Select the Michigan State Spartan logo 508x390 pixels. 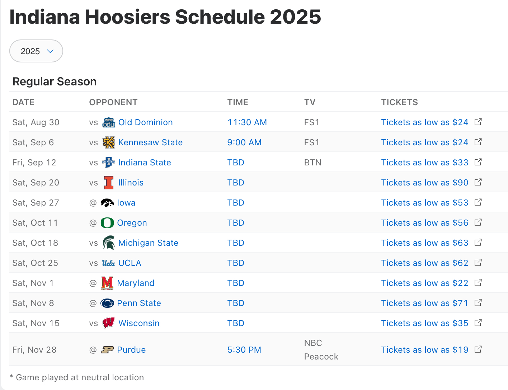tap(108, 243)
